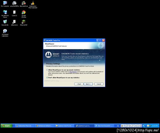
Task: Open the MountSpace hyperlink
Action: pyautogui.click(x=73, y=72)
